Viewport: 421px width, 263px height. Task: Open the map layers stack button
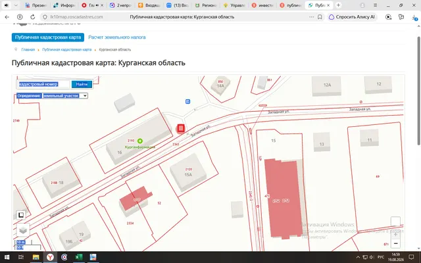[x=23, y=230]
